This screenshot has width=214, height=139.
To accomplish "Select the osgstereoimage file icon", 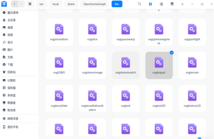I will (x=92, y=63).
